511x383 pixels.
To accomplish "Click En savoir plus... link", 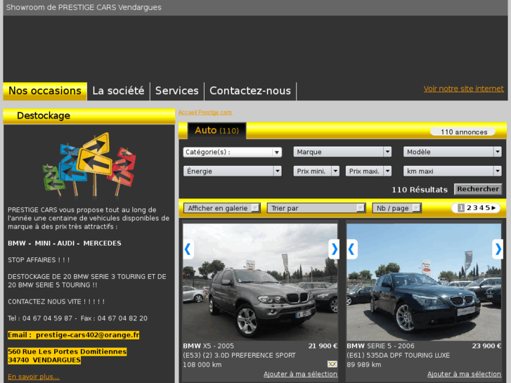I will click(x=34, y=377).
